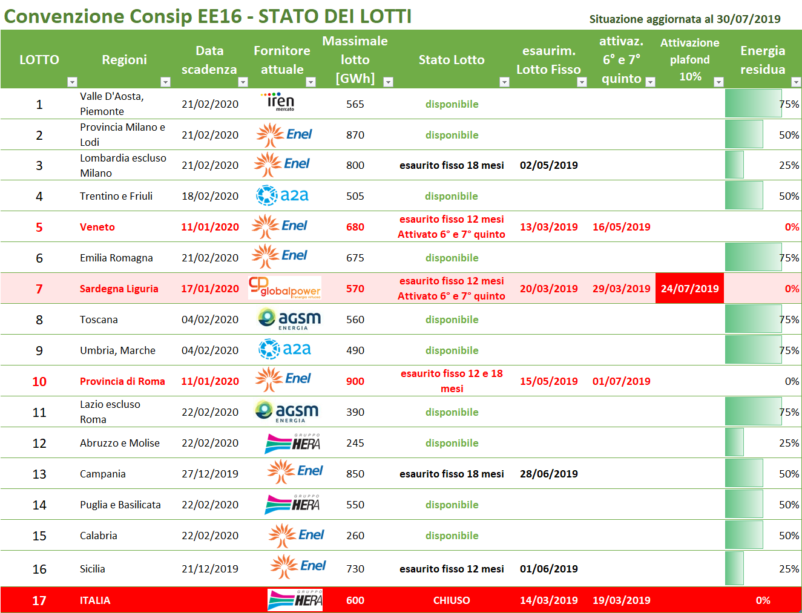Viewport: 802px width, 613px height.
Task: Open the Regioni column filter arrow
Action: [166, 80]
